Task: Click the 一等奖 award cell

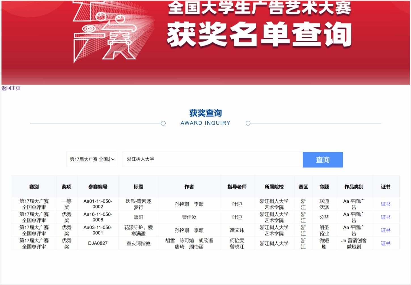Action: click(x=67, y=204)
